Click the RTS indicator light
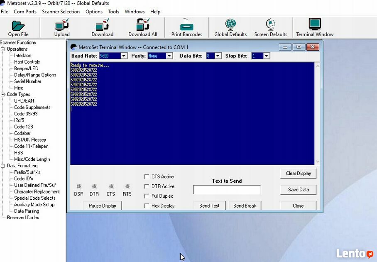This screenshot has width=377, height=262. [x=127, y=186]
